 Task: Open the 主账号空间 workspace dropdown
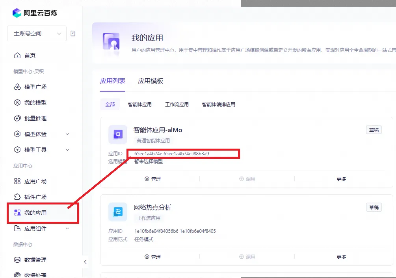click(x=37, y=33)
